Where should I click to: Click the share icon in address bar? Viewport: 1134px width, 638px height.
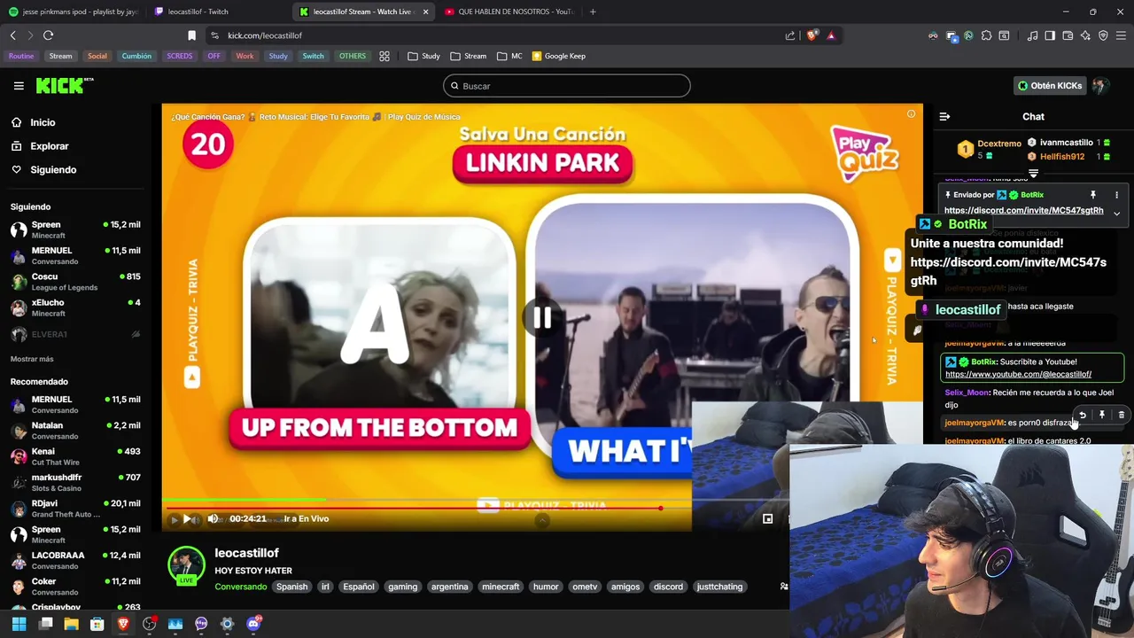(790, 35)
